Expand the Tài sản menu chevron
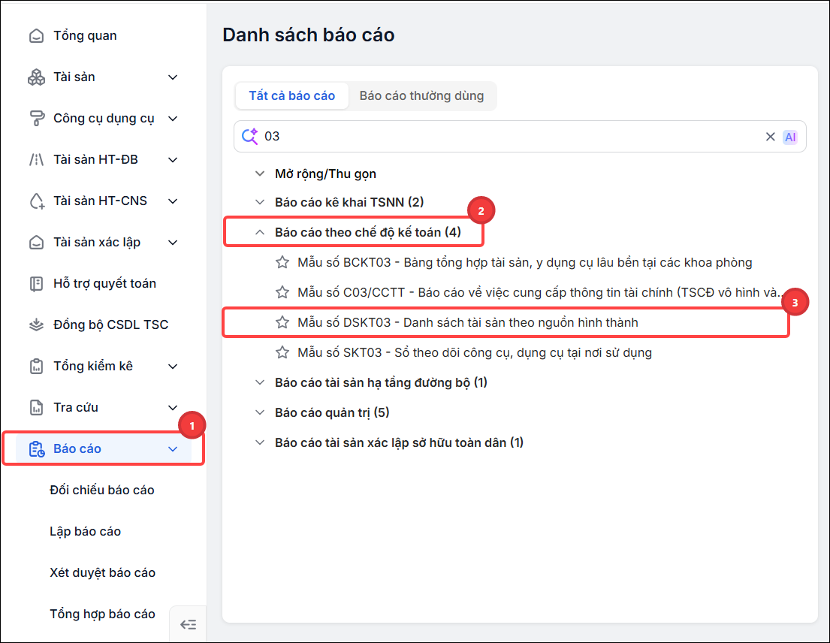This screenshot has height=643, width=830. [173, 77]
